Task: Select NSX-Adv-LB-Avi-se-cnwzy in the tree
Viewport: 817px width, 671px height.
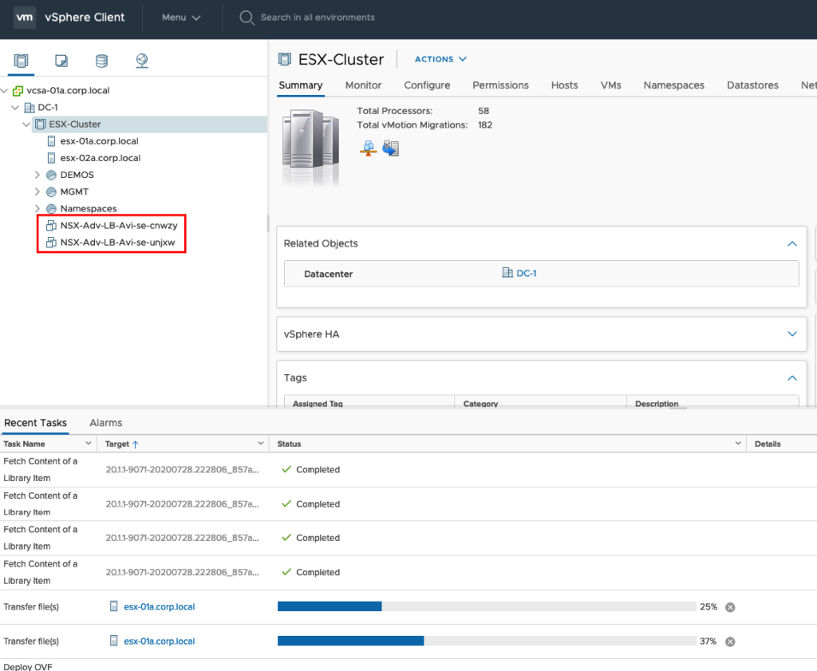Action: 118,226
